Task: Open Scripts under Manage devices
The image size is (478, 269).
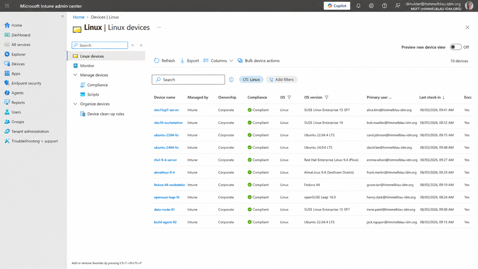Action: click(93, 94)
